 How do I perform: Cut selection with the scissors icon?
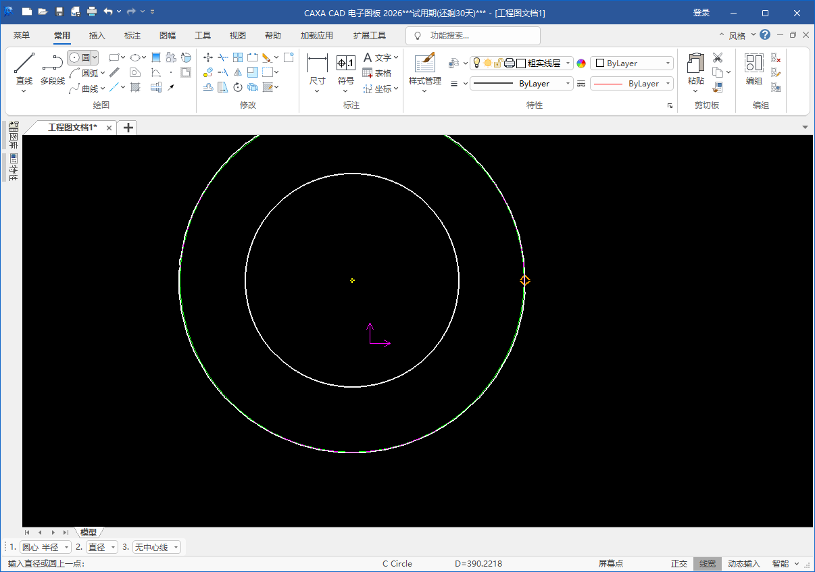click(x=718, y=57)
